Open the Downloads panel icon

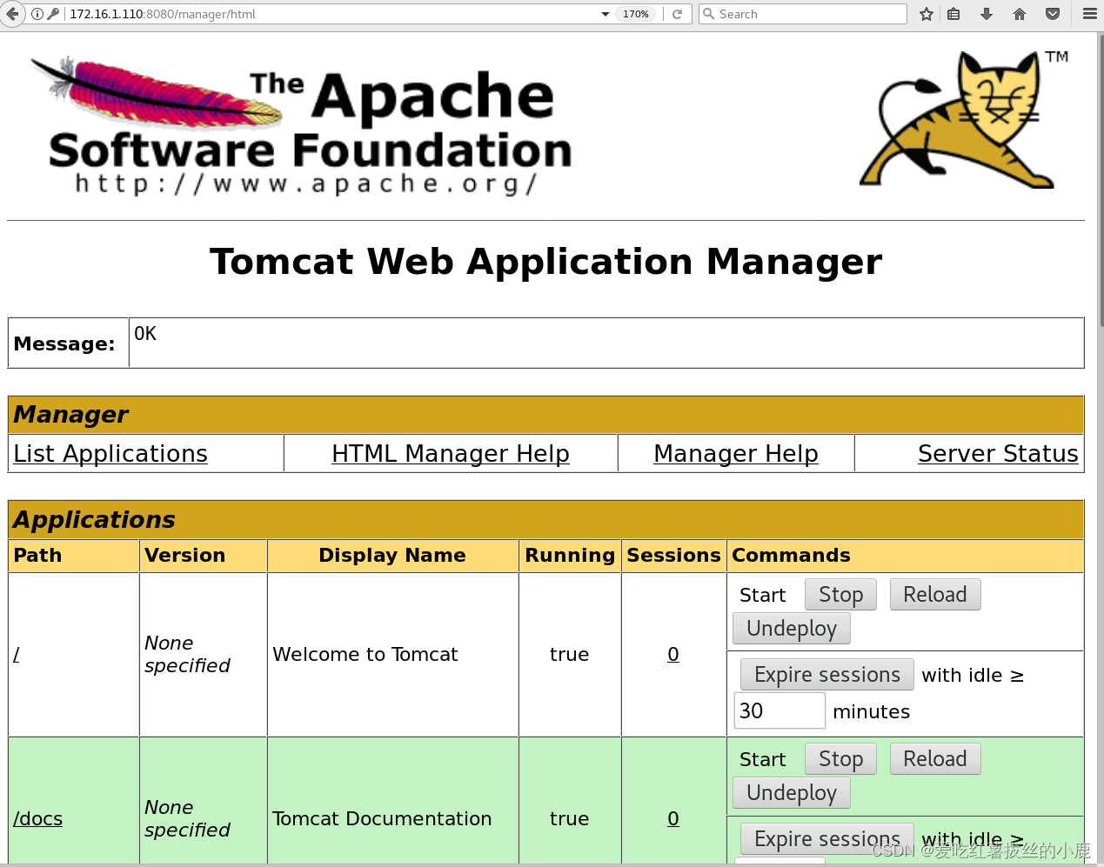pos(987,14)
